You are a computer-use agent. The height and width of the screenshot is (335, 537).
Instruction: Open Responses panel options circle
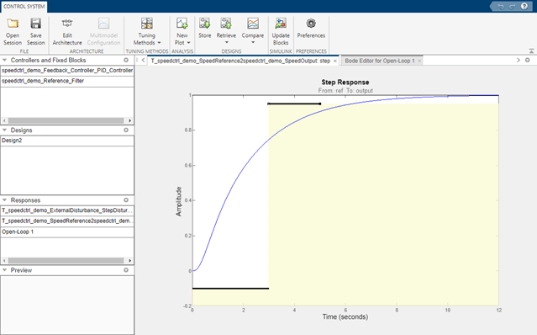click(126, 199)
